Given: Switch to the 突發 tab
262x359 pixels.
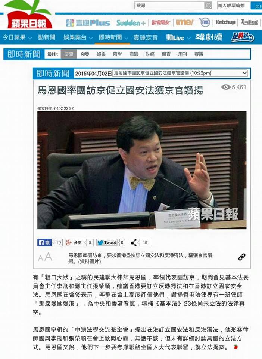Looking at the screenshot, I should point(85,54).
